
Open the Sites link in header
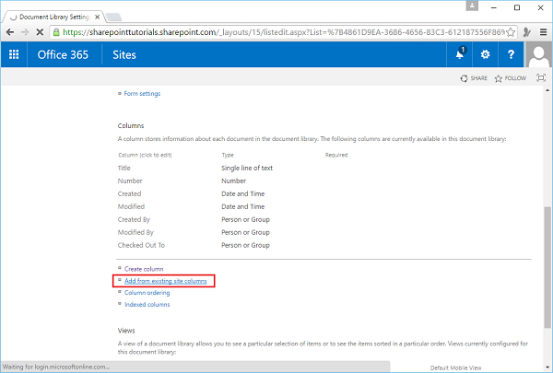coord(124,54)
